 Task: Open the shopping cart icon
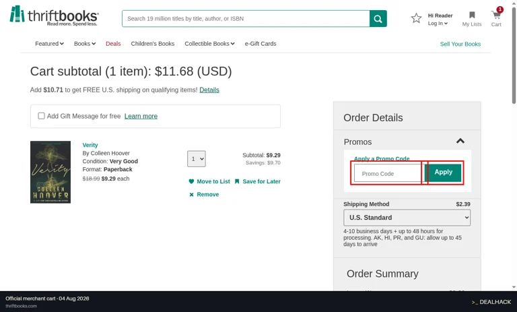tap(496, 15)
